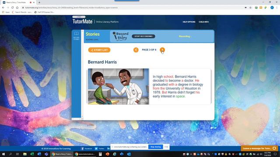Open Microsoft Teams from the taskbar
280x157 pixels.
(x=46, y=154)
